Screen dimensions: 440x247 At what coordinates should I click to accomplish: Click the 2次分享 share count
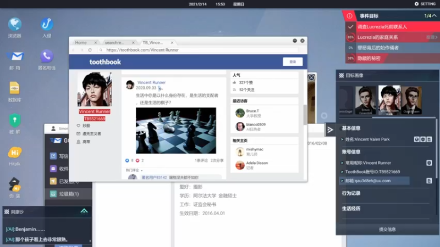(x=217, y=160)
